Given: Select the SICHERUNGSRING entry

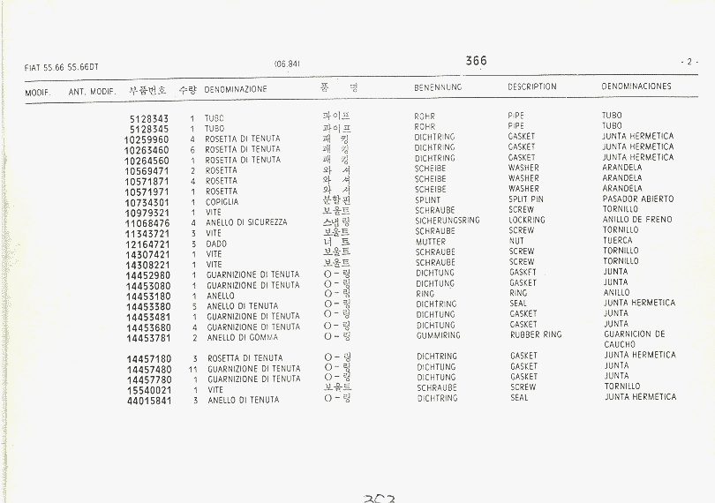Looking at the screenshot, I should click(x=448, y=221).
